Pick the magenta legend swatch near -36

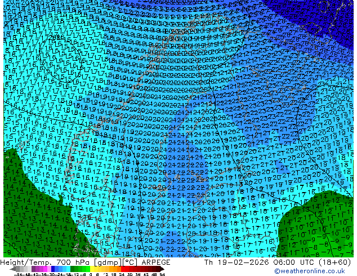tap(45, 269)
